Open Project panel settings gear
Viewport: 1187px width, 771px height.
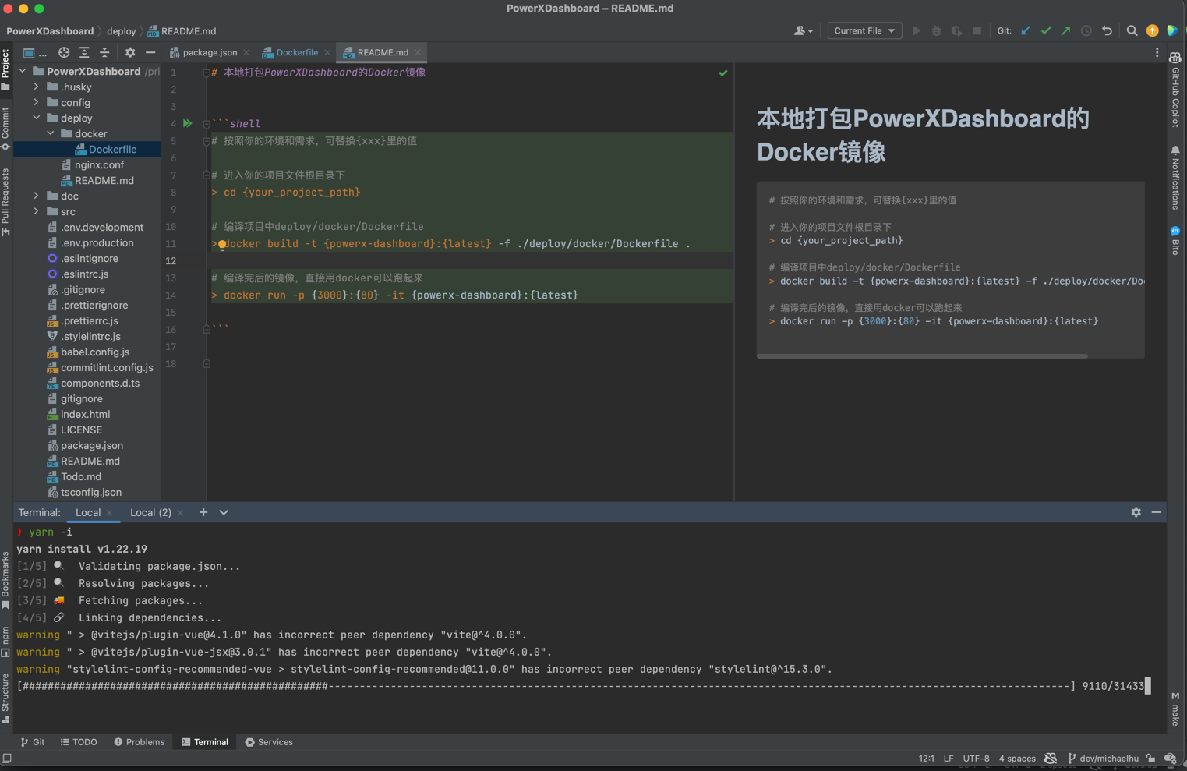click(x=130, y=52)
